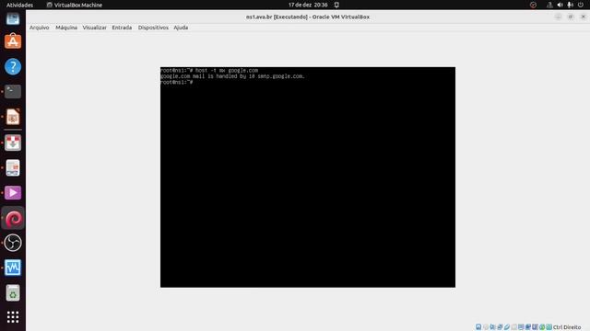Open the VirtualBox Machine app menu
The height and width of the screenshot is (331, 590).
(x=75, y=5)
